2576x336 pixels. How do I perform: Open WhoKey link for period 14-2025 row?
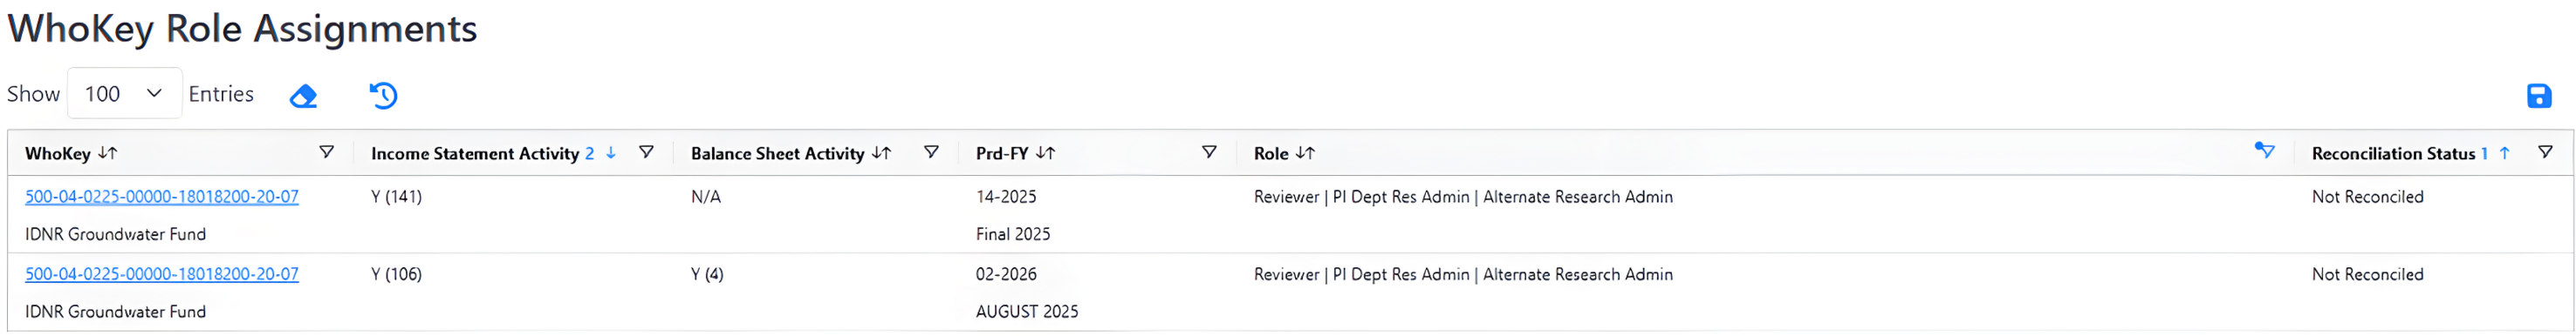coord(162,198)
